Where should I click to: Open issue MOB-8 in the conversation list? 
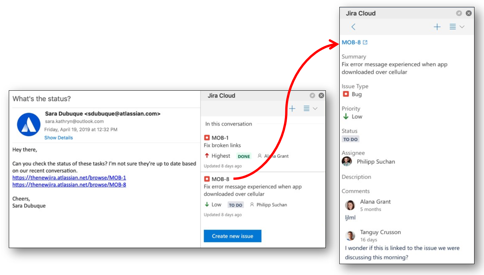point(220,179)
